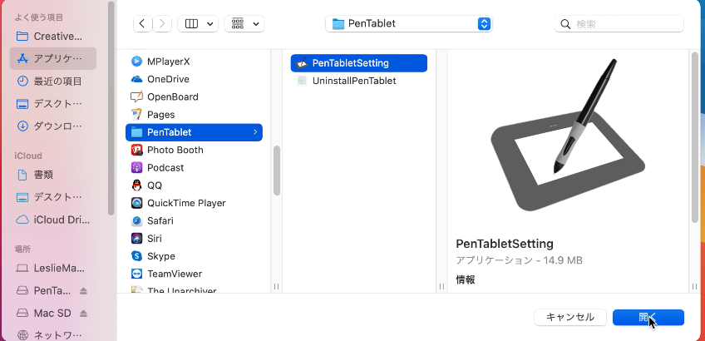Click the OneDrive cloud icon

tap(136, 79)
